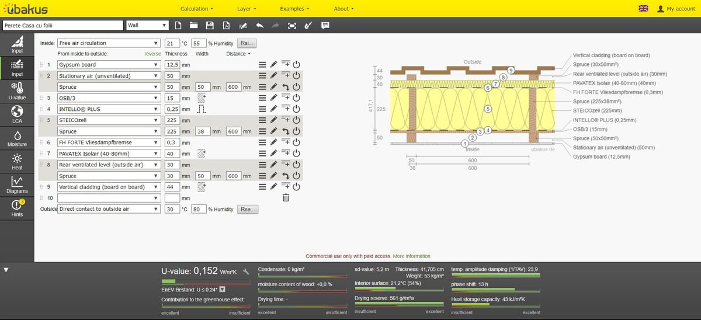Open a project with the folder icon

tap(195, 26)
